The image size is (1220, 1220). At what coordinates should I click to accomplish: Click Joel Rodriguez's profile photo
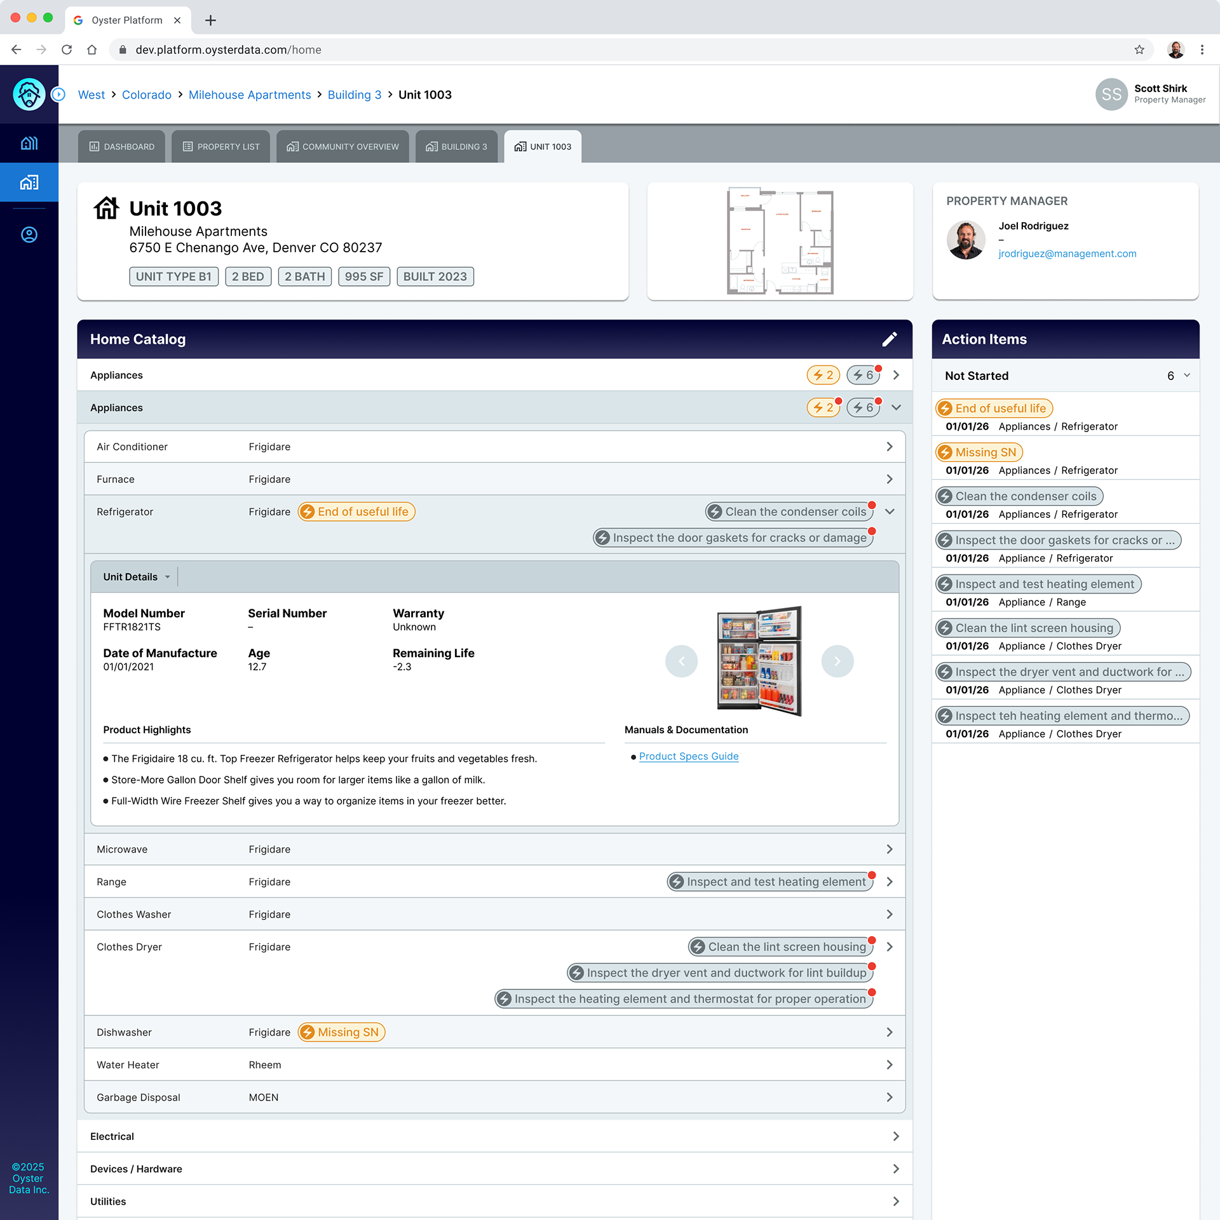coord(966,240)
